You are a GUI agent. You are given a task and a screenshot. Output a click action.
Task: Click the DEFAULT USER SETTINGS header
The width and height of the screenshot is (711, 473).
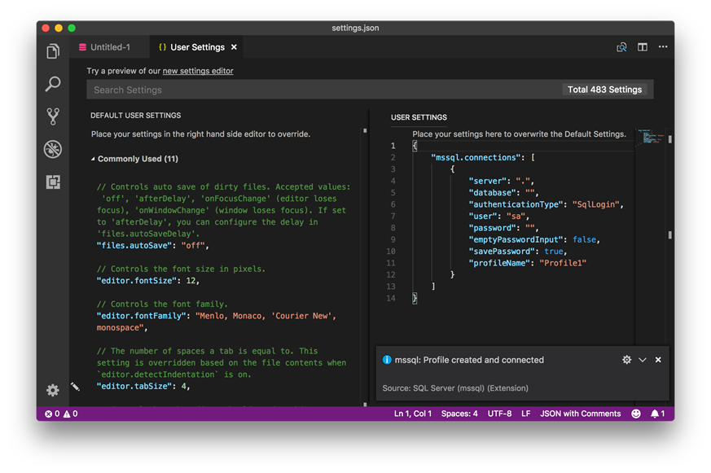tap(135, 116)
